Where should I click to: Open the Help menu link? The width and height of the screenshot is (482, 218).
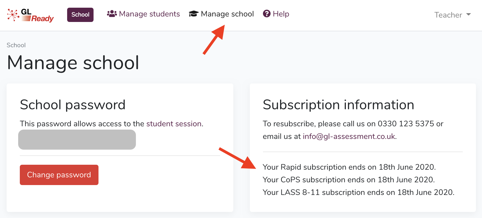276,14
